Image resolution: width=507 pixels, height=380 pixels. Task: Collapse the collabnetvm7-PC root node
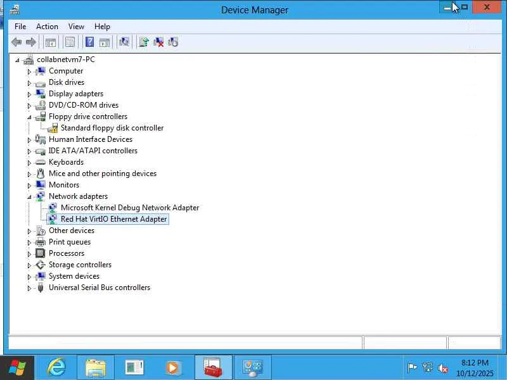18,60
